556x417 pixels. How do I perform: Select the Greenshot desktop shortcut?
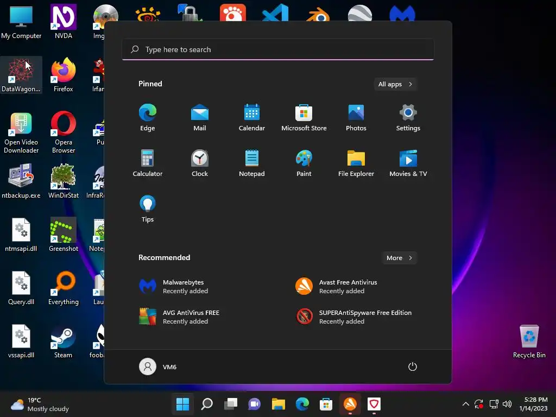(x=64, y=235)
